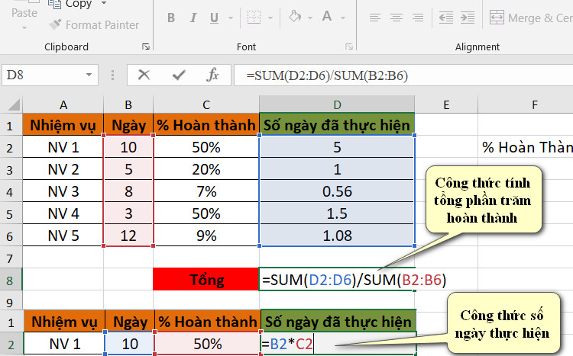Image resolution: width=573 pixels, height=356 pixels.
Task: Open the Paste options arrow
Action: point(24,27)
